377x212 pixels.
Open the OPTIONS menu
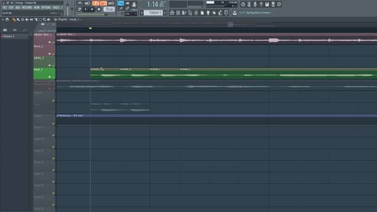[46, 8]
